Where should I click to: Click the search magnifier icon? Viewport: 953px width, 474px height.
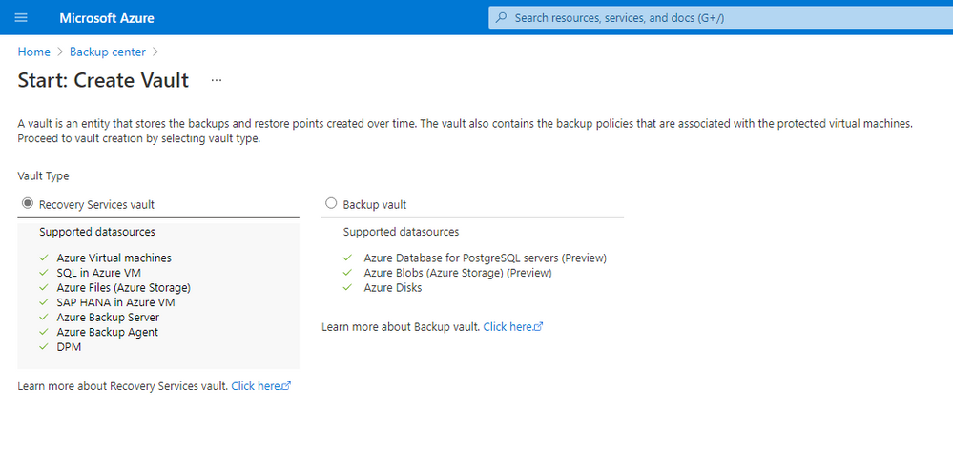click(x=502, y=17)
